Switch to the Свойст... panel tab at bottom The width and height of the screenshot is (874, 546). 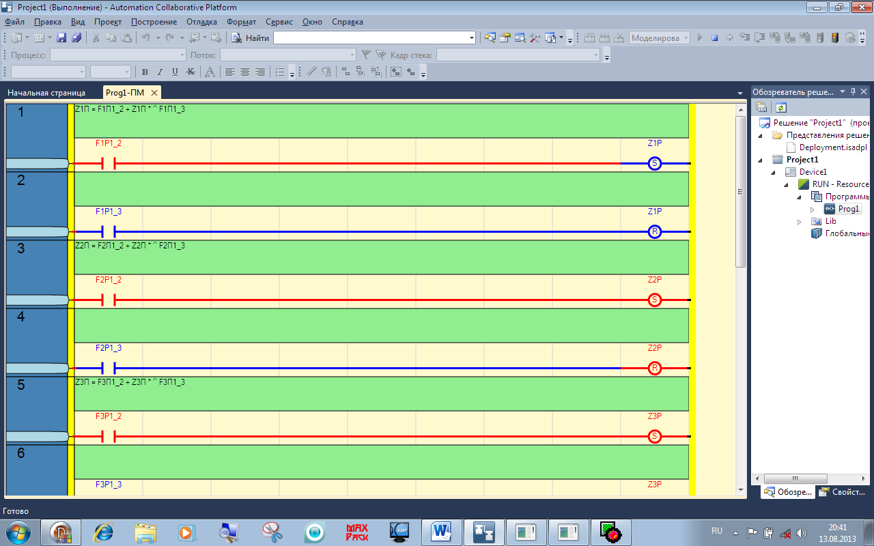[843, 492]
